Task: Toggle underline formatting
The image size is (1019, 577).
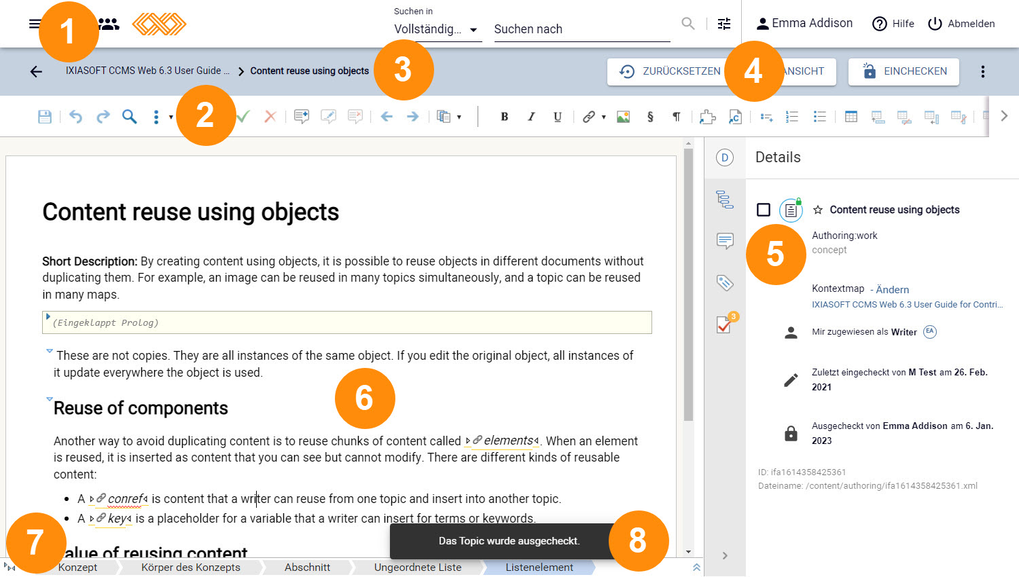Action: (557, 117)
